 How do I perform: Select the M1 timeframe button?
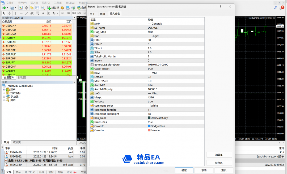click(x=63, y=13)
